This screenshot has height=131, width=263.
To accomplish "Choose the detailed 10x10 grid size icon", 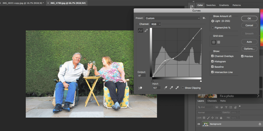I will (x=219, y=42).
